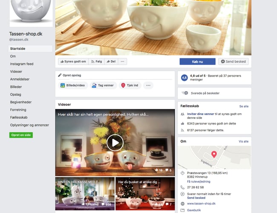Click the invite friends icon in Fællesskab
277x213 pixels.
coord(182,114)
